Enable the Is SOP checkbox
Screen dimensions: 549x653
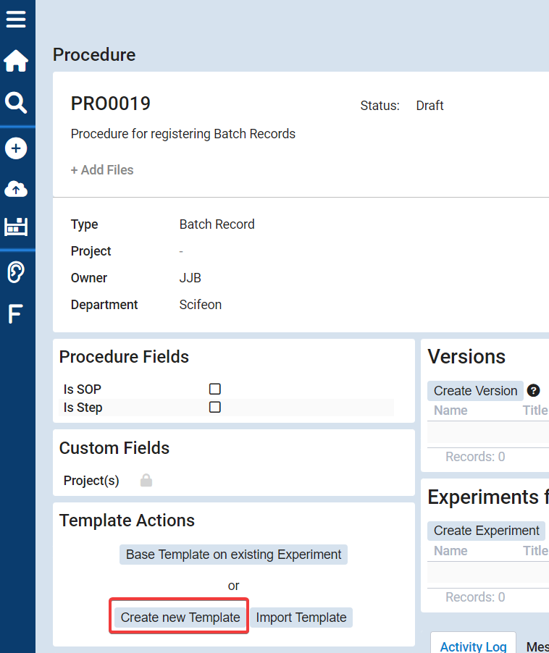click(215, 389)
